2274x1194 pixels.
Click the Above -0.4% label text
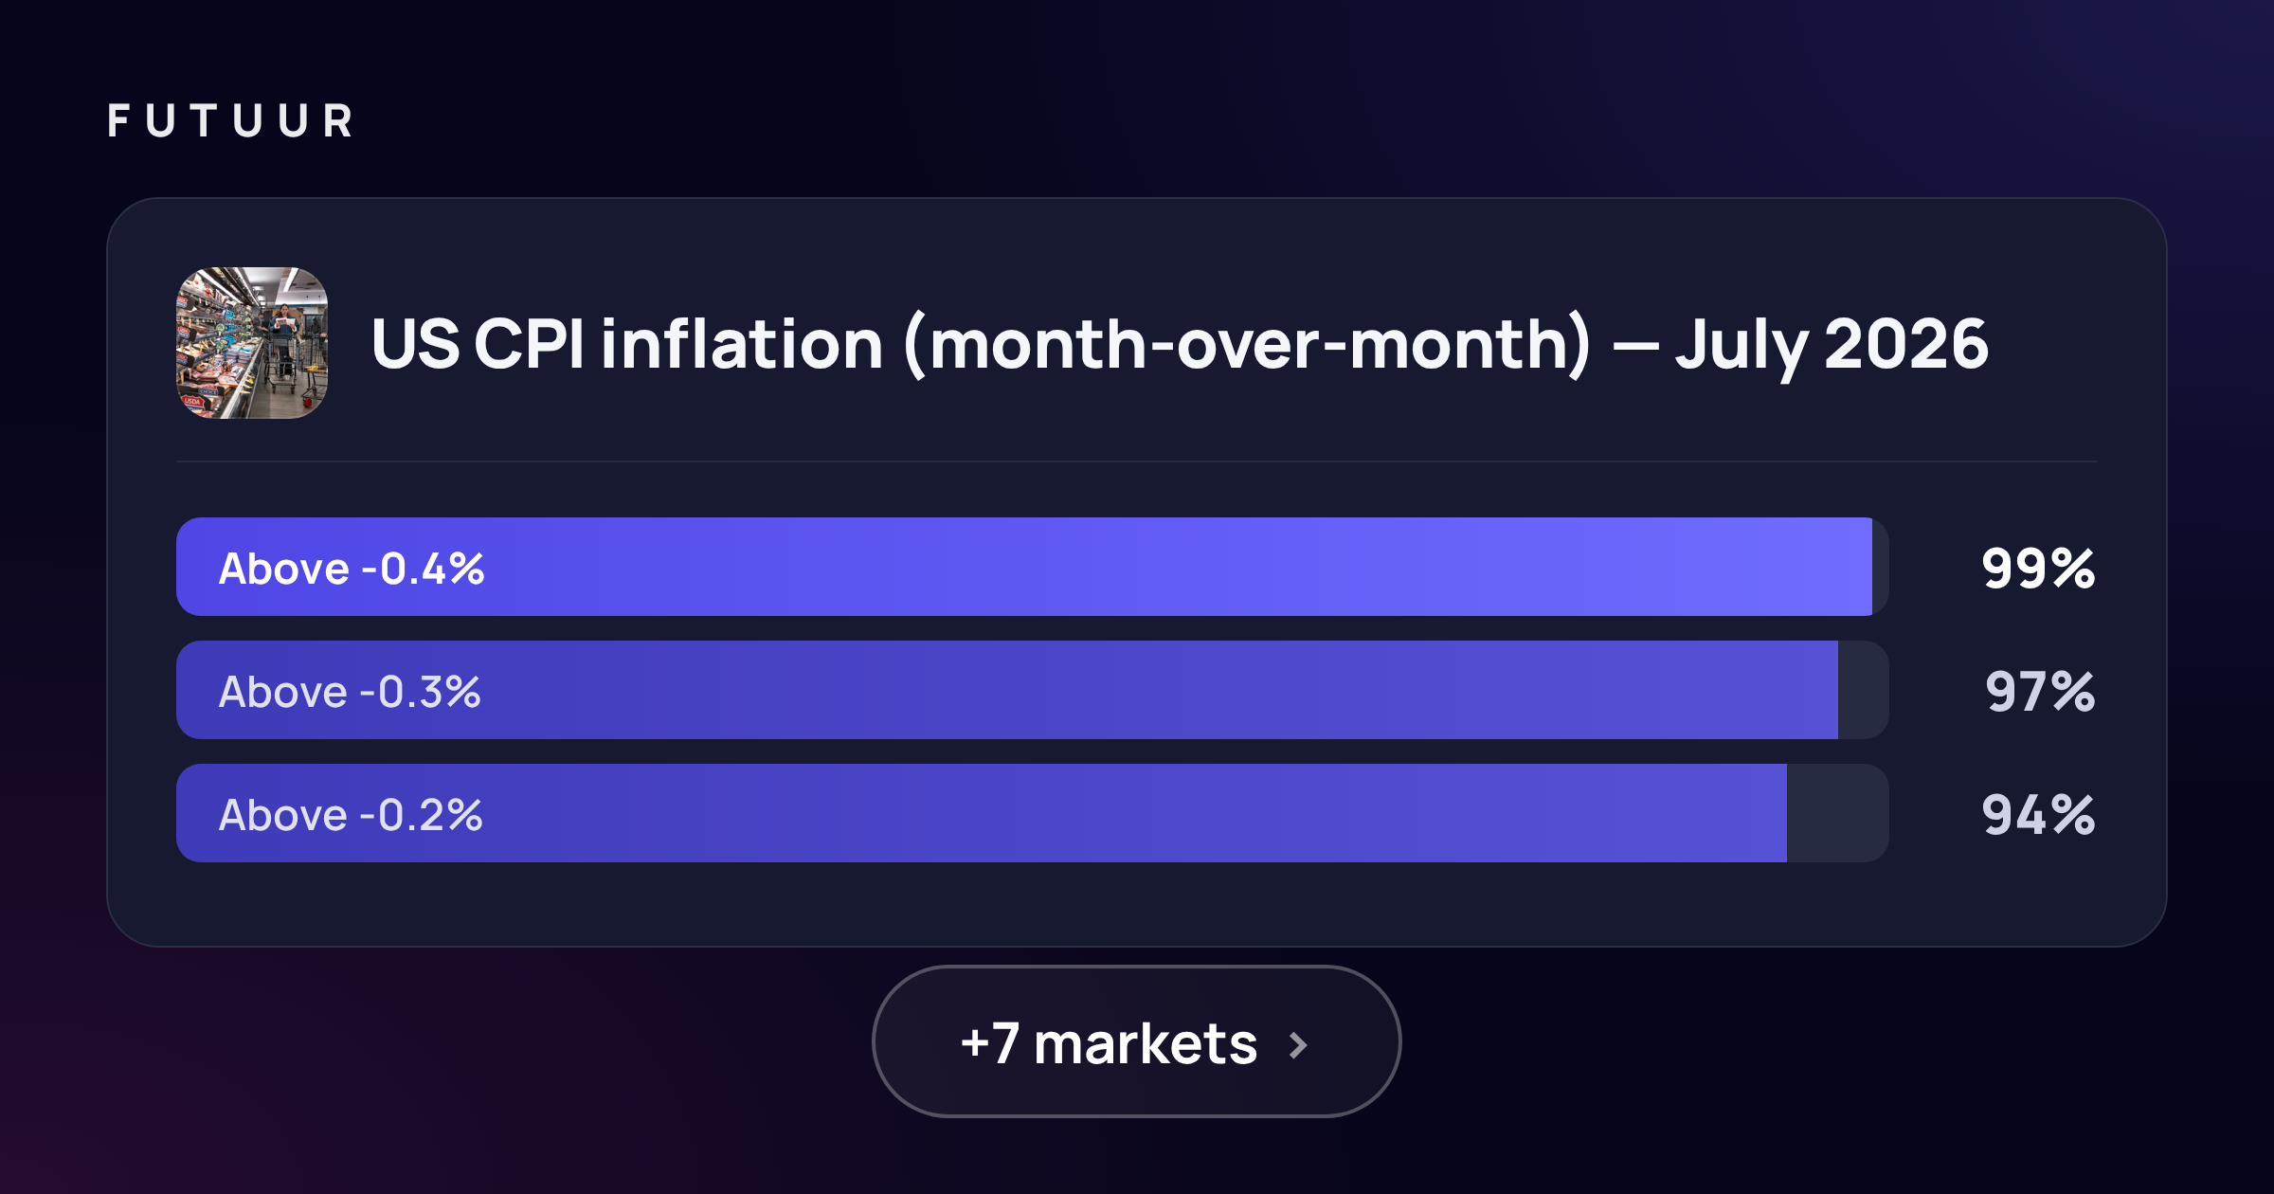click(352, 569)
